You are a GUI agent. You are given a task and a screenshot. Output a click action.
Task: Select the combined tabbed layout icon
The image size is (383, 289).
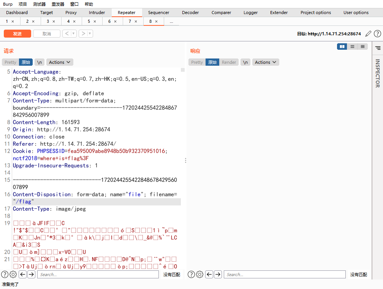pos(362,46)
